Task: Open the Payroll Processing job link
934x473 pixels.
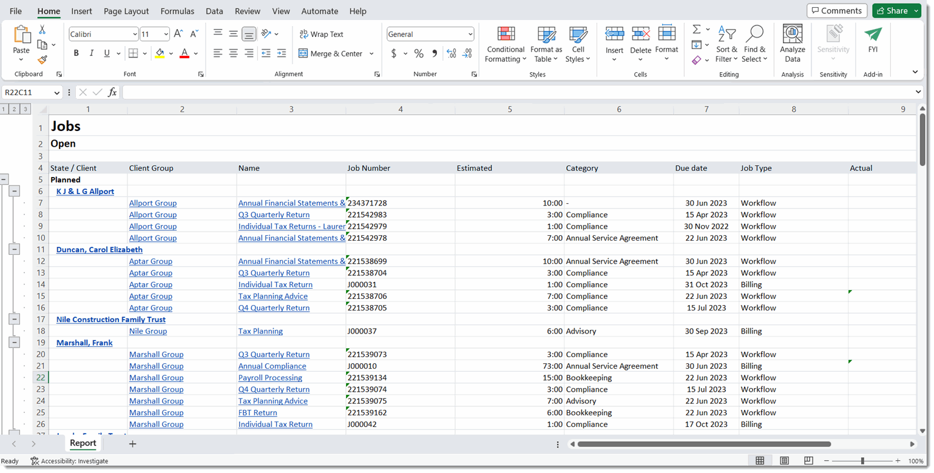Action: 270,377
